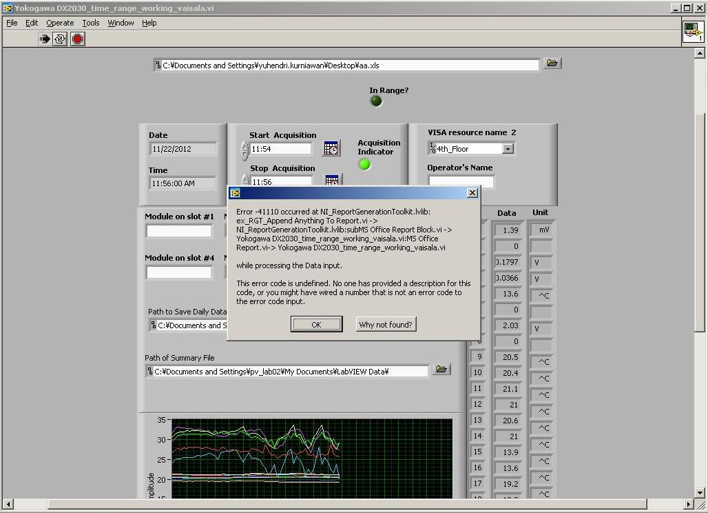Click the Stop Acquisition time field 11:56
The image size is (708, 513).
pyautogui.click(x=281, y=181)
